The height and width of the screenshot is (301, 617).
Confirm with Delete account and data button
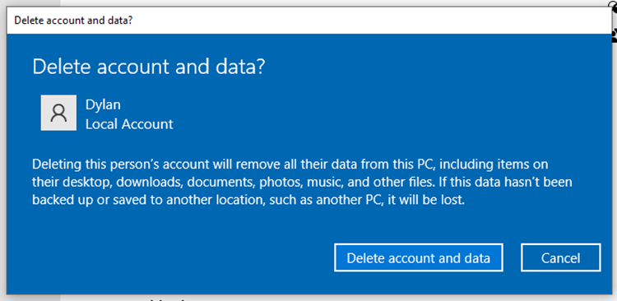point(418,257)
